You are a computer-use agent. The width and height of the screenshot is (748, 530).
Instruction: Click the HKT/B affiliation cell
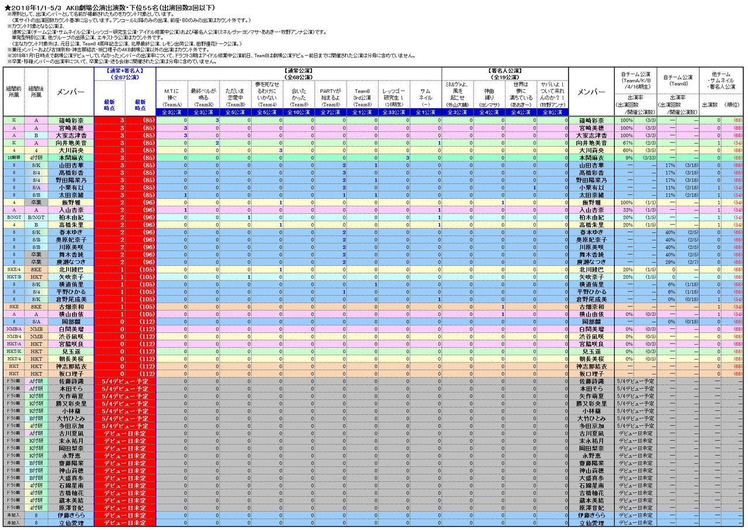pyautogui.click(x=13, y=276)
